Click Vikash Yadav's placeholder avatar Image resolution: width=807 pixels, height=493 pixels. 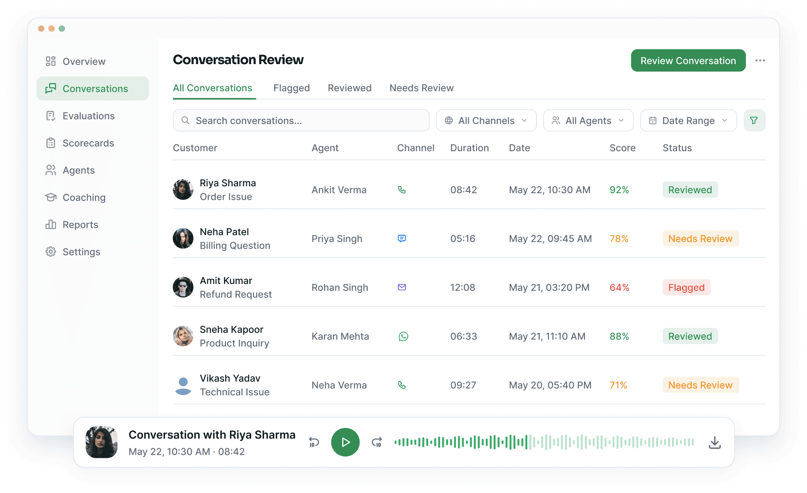tap(183, 386)
